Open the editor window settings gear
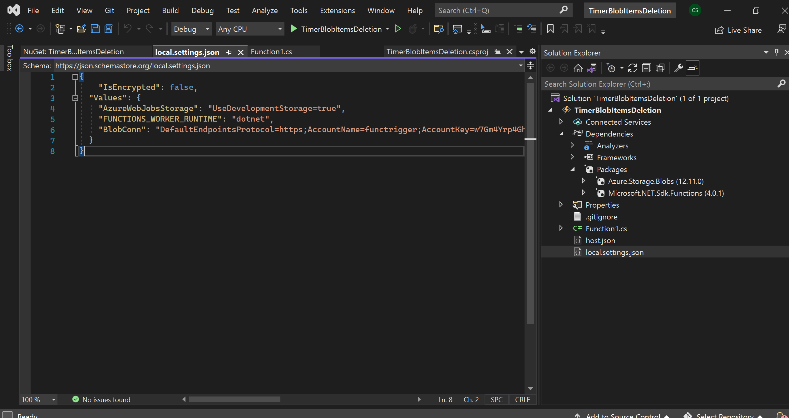Viewport: 789px width, 418px height. click(x=533, y=51)
